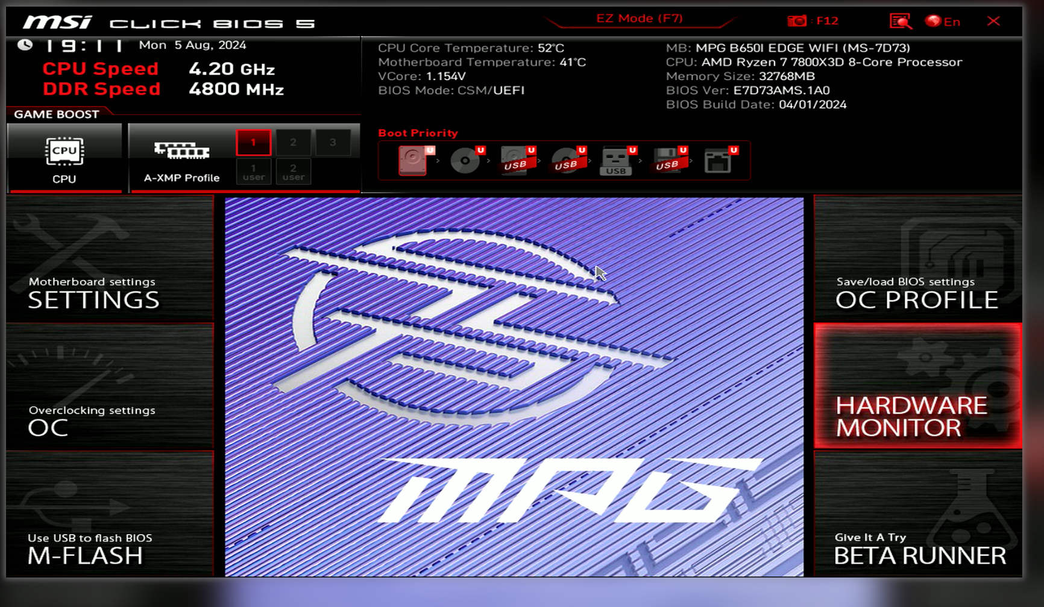Click the DDR Speed 4800 MHz value
Viewport: 1044px width, 607px height.
click(236, 89)
